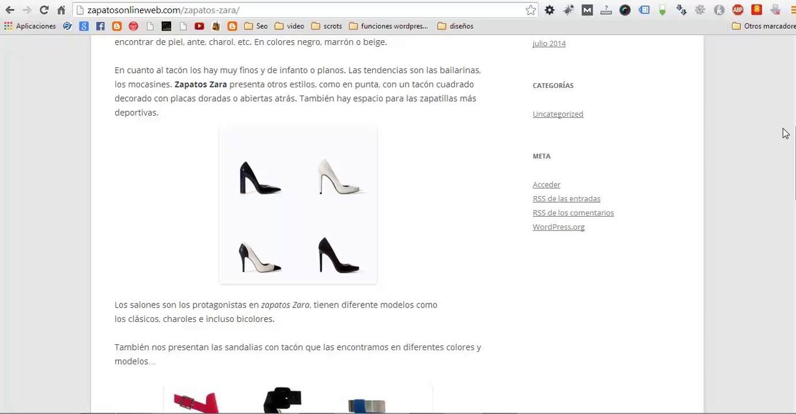Screen dimensions: 796x414
Task: Open the gray arrow with red x extension
Action: coord(776,10)
